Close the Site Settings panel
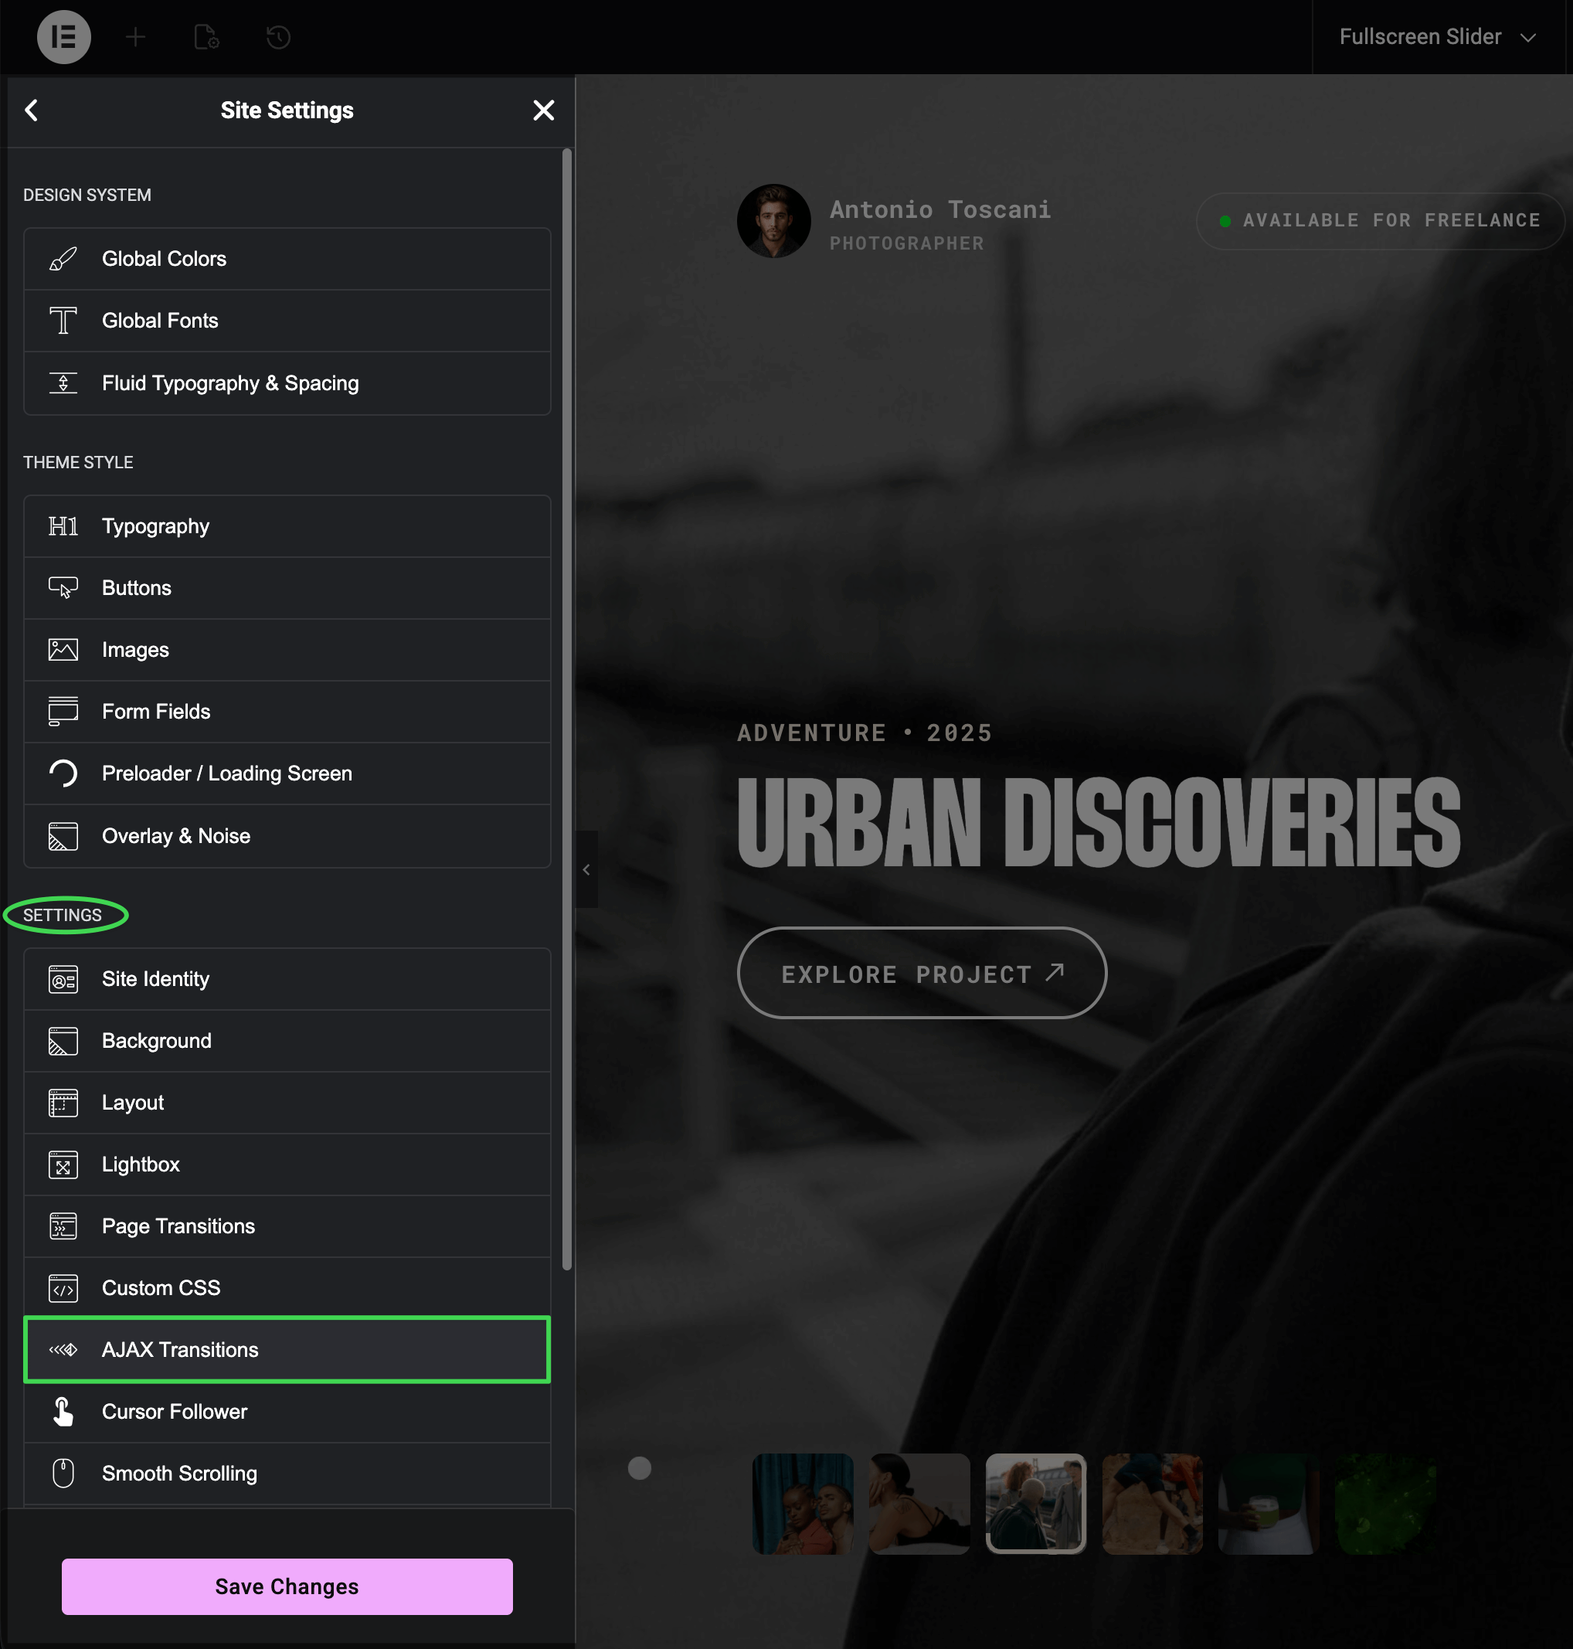 point(543,110)
